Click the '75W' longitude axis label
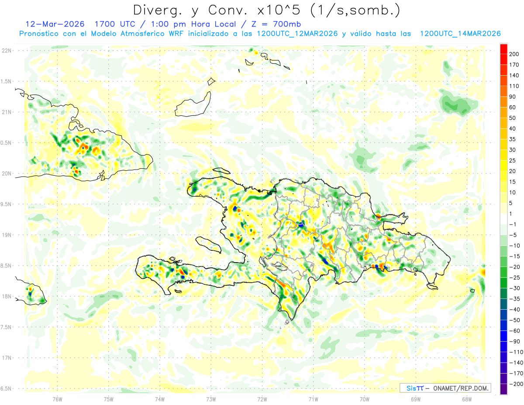Screen dimensions: 524x405 click(x=109, y=399)
